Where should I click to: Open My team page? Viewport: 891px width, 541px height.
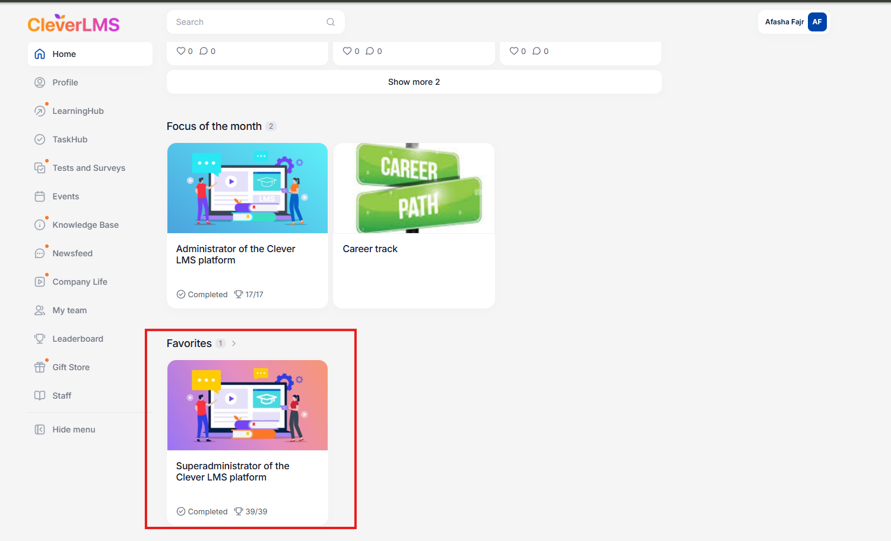pyautogui.click(x=90, y=310)
